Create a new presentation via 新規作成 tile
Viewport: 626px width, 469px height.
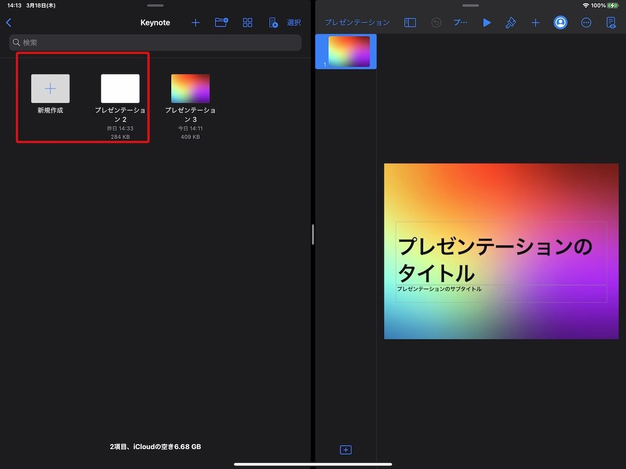tap(50, 89)
